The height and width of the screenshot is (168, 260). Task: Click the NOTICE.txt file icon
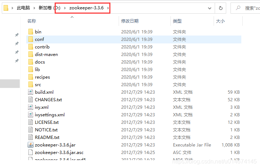(x=31, y=130)
